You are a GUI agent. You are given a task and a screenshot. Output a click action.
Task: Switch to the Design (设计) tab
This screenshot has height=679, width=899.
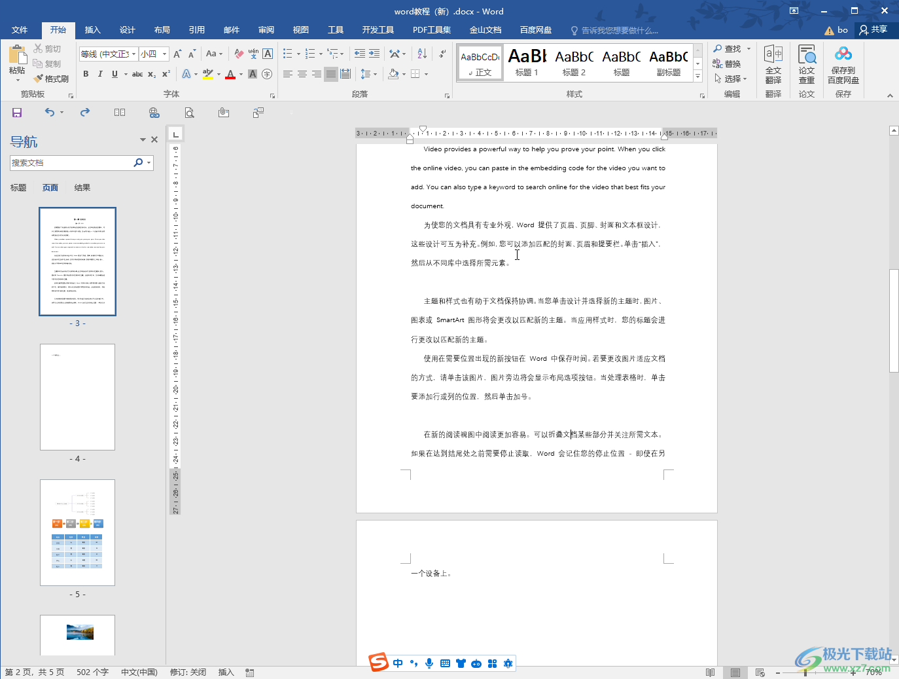(128, 30)
